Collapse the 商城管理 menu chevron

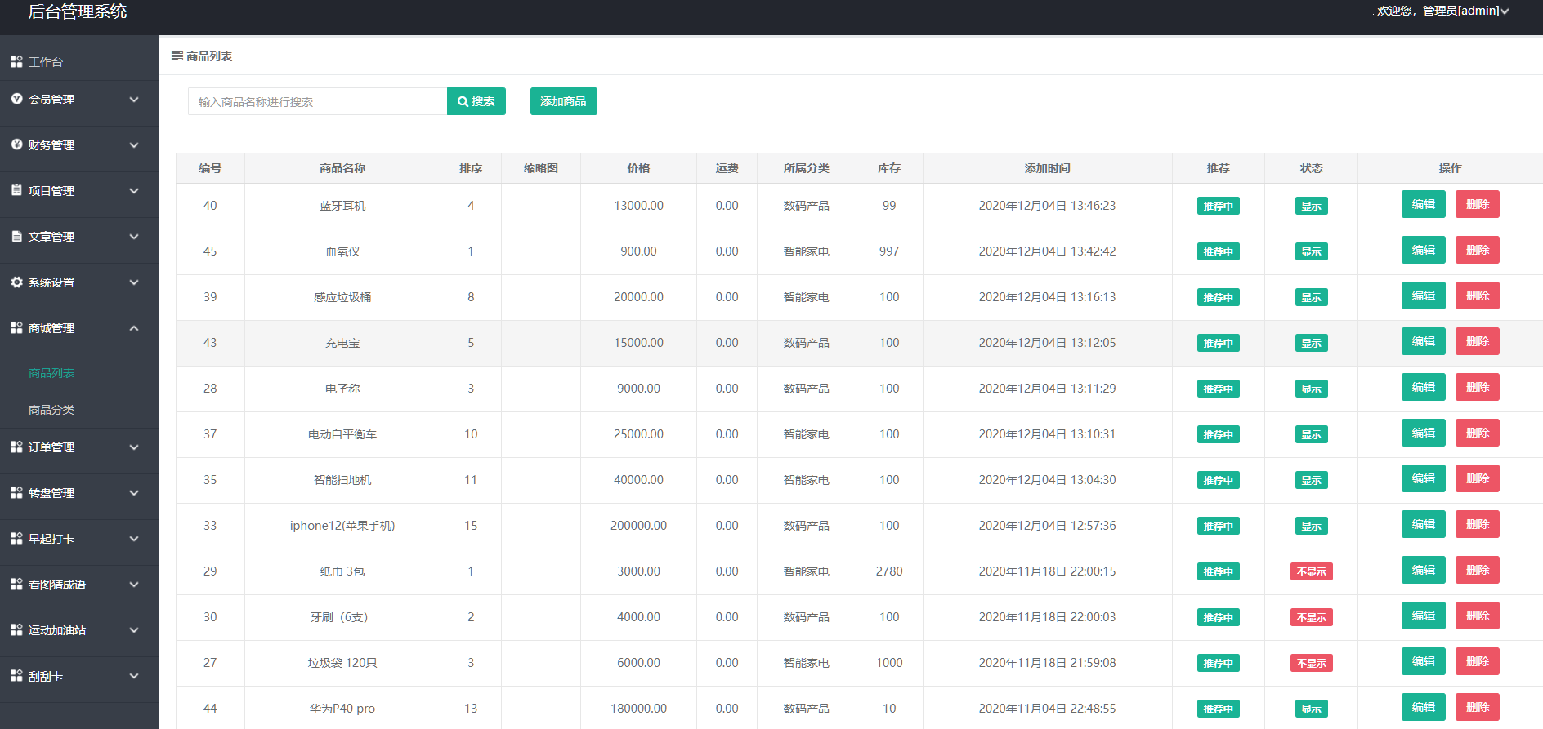click(134, 328)
